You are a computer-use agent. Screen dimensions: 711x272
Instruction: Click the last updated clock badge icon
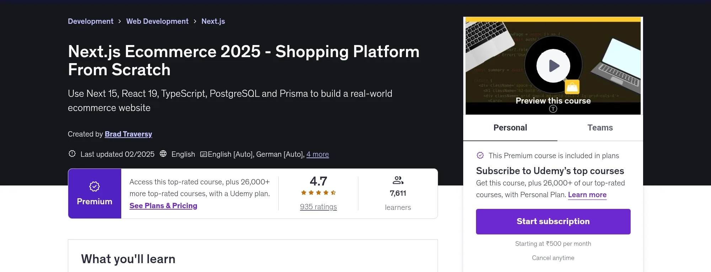(72, 154)
